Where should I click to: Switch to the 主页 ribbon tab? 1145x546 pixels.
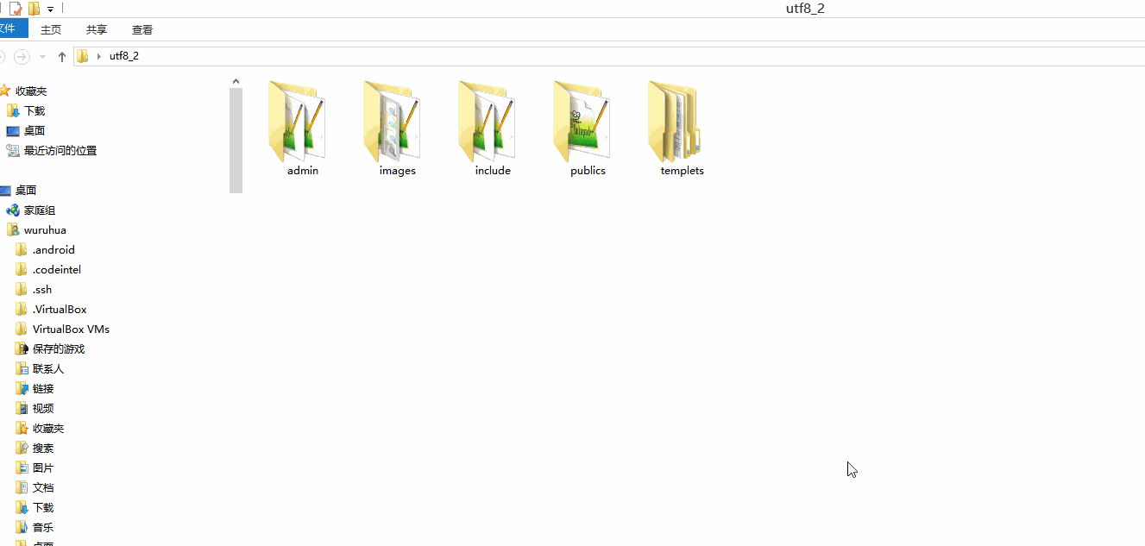(51, 29)
